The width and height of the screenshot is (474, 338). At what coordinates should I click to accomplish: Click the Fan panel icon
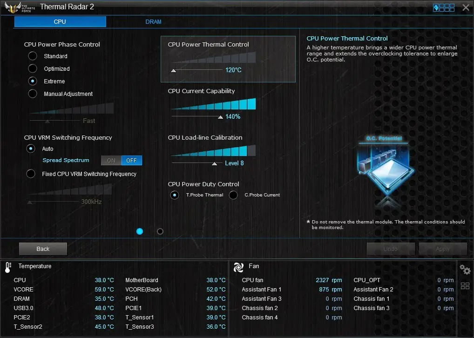[x=238, y=267]
